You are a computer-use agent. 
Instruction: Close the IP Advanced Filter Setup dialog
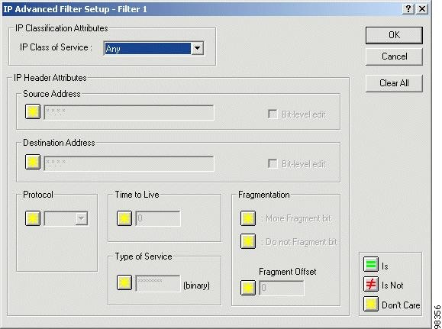click(x=422, y=9)
